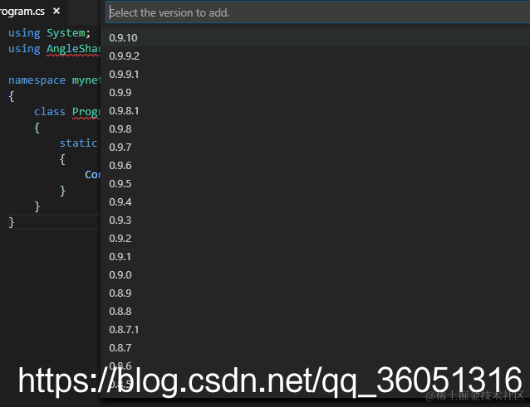
Task: Click the class Program declaration
Action: pyautogui.click(x=67, y=112)
